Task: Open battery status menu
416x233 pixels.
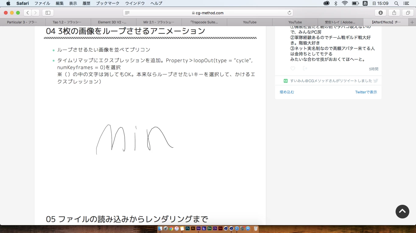Action: point(355,3)
